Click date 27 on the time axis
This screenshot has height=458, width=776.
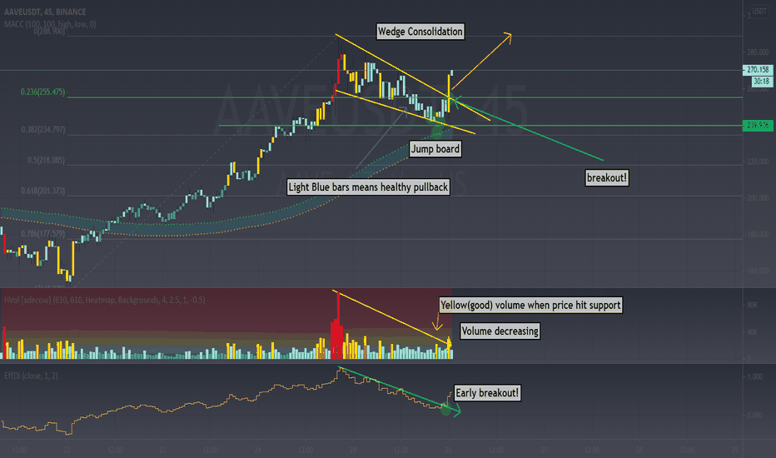tap(544, 450)
